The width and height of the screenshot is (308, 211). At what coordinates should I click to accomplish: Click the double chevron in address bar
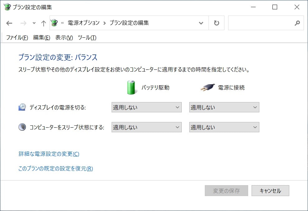[62, 23]
